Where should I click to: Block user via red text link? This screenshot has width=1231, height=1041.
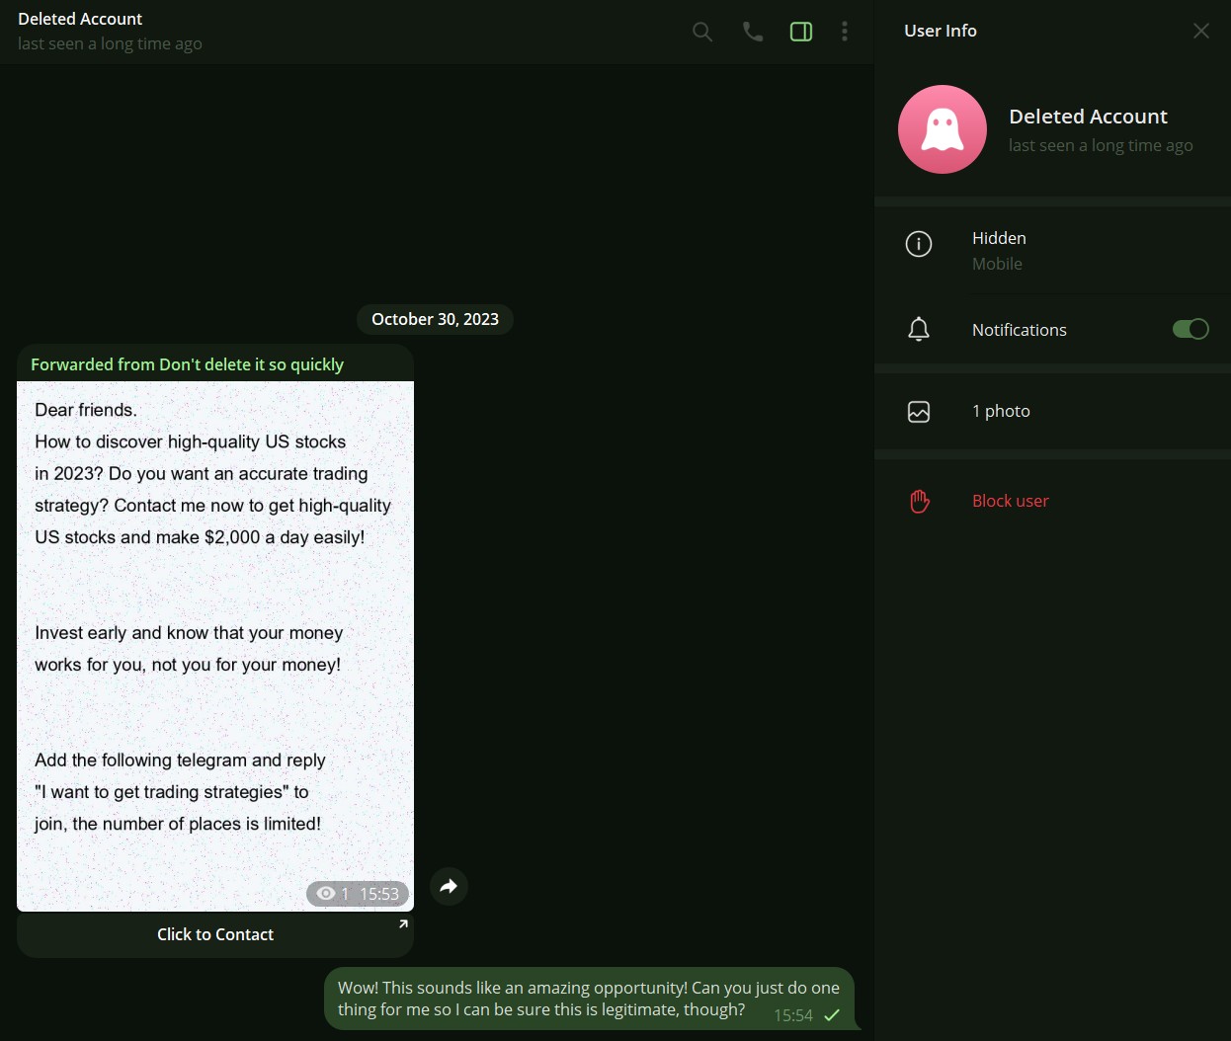pos(1010,501)
